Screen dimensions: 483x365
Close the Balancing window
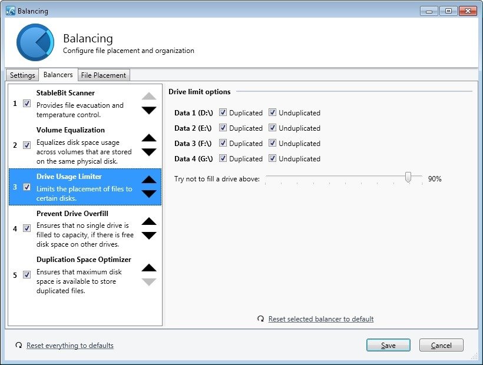tap(468, 11)
